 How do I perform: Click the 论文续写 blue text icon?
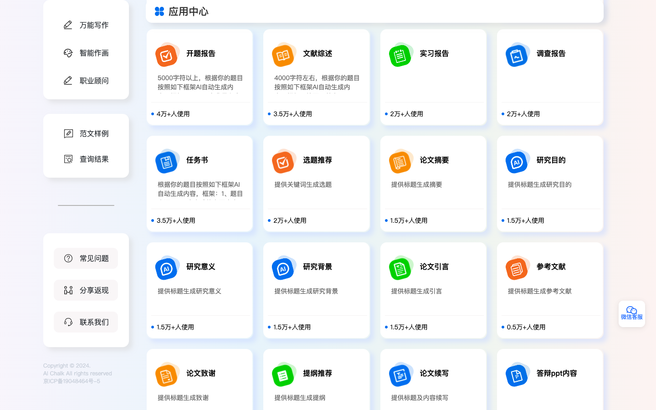click(401, 375)
